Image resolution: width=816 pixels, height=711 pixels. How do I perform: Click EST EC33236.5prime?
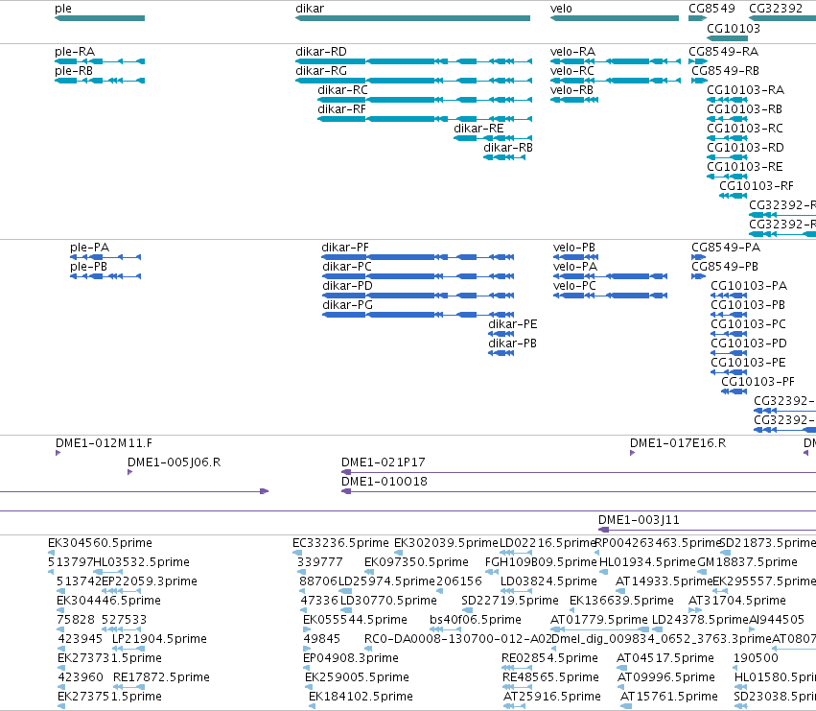click(x=297, y=553)
